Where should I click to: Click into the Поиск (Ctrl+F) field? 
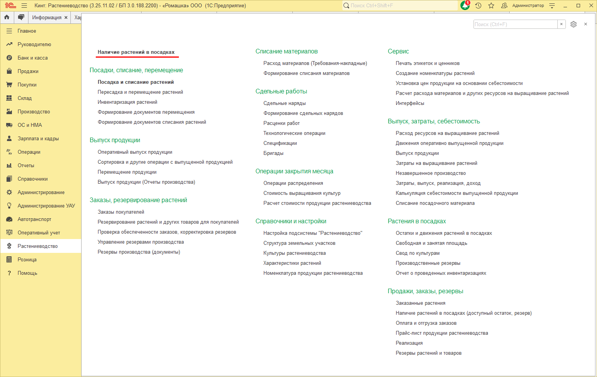pos(515,24)
